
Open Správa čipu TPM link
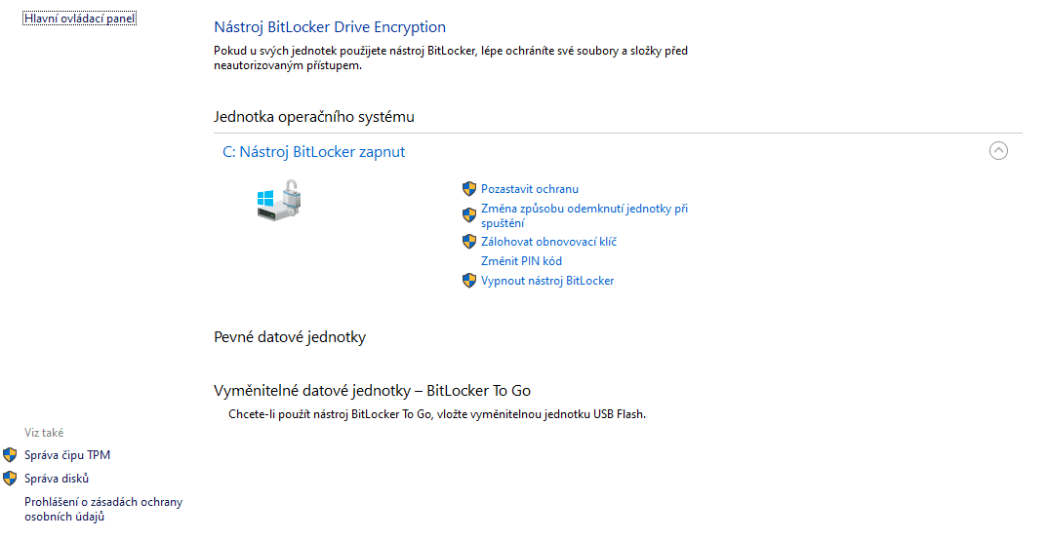tap(67, 455)
